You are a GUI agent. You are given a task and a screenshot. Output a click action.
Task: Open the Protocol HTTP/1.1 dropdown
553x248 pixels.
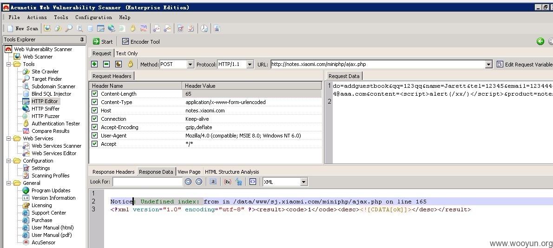coord(250,64)
